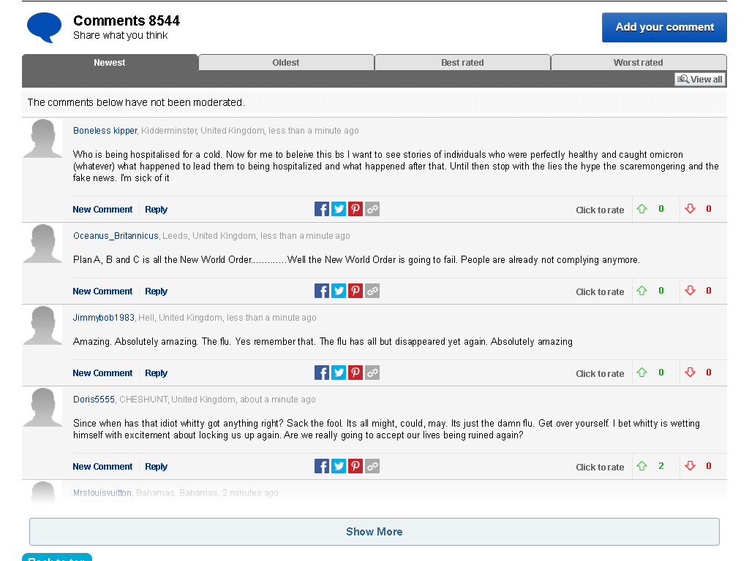
Task: Click 'The comments below have not been moderated.'
Action: [136, 102]
